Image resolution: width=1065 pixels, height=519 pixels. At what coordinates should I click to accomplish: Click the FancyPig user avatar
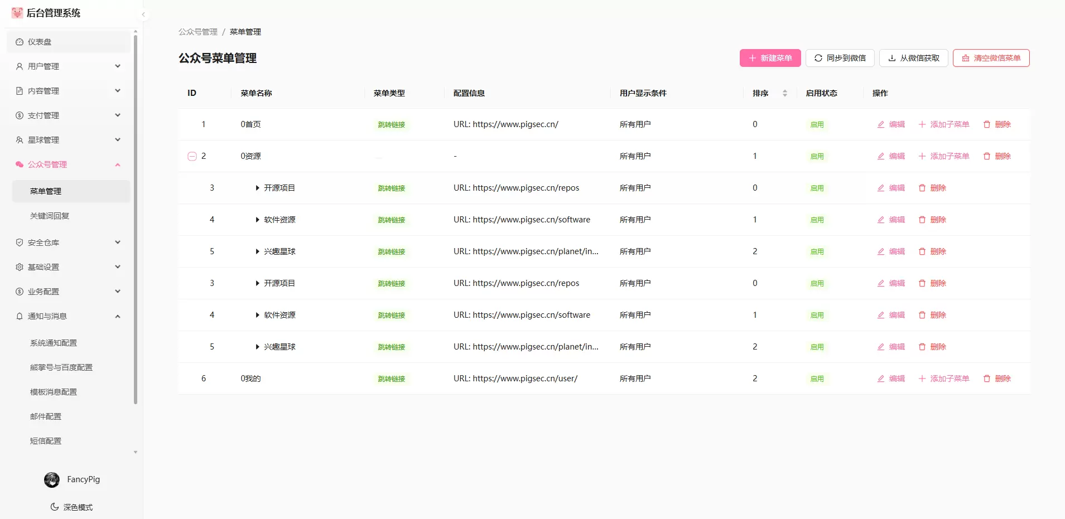point(52,480)
